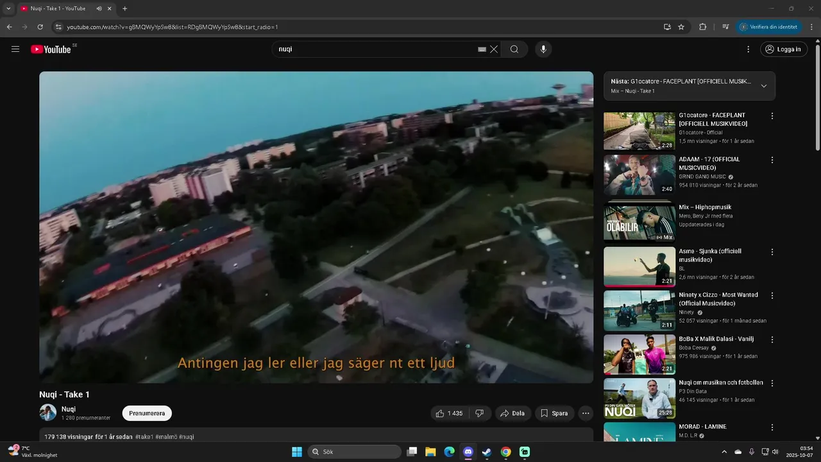
Task: Click the Dela share button
Action: pyautogui.click(x=512, y=413)
